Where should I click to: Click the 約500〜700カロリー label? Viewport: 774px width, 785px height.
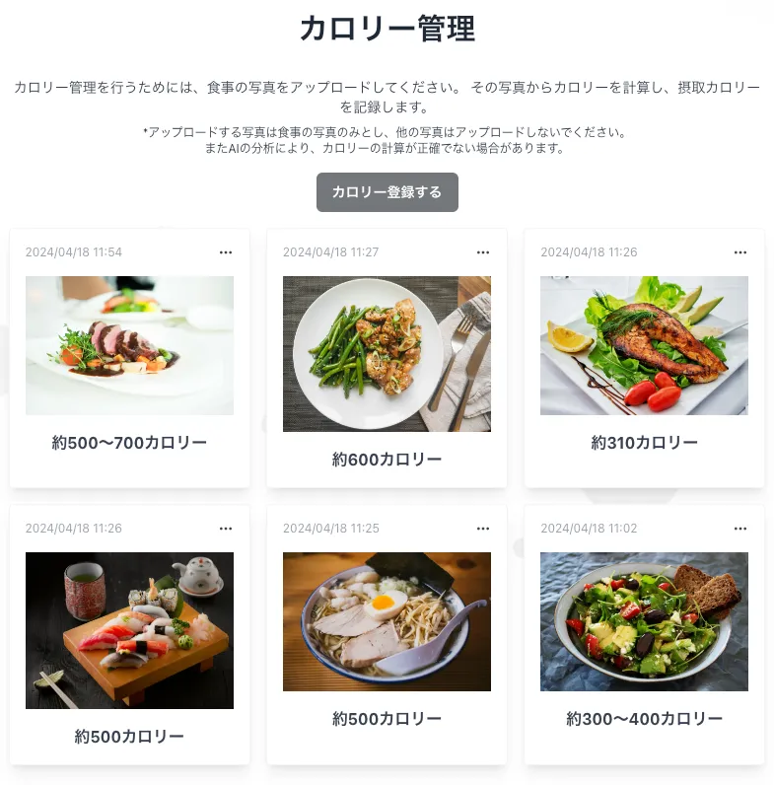click(x=130, y=443)
